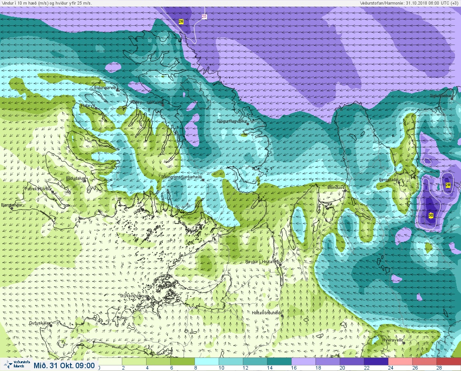This screenshot has width=461, height=371.
Task: Select the forecast time Mið. 31 Okt. 09:00
Action: [64, 365]
